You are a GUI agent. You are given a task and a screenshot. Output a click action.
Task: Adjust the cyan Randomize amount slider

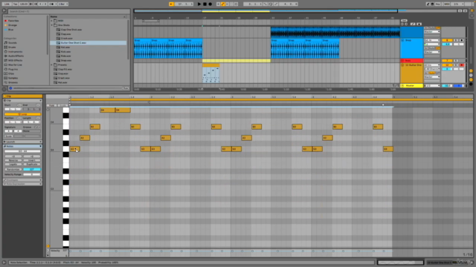pos(32,169)
